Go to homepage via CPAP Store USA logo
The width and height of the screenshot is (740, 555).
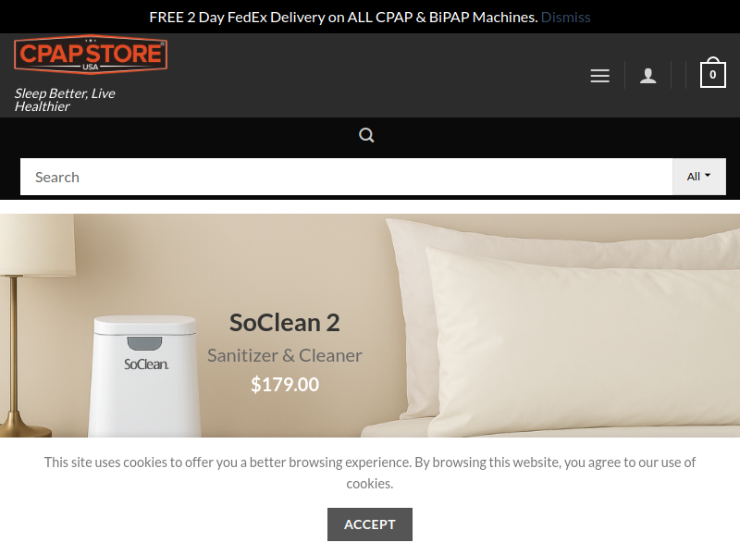click(91, 55)
